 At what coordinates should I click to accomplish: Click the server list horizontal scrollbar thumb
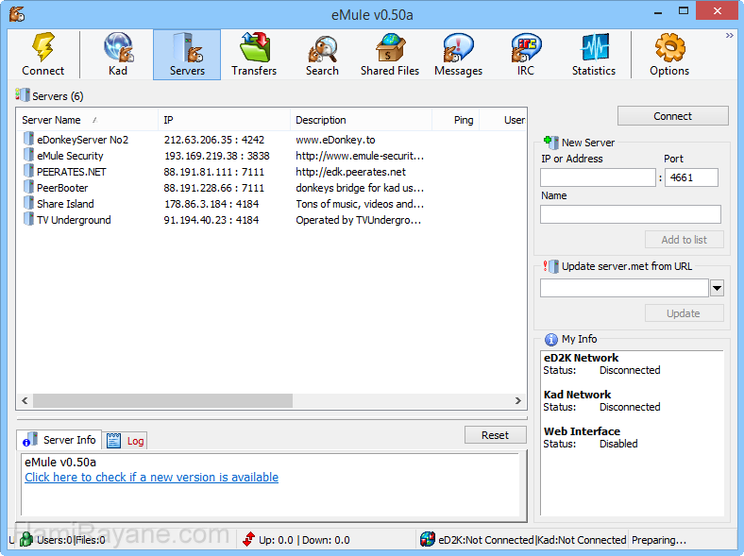pyautogui.click(x=162, y=400)
